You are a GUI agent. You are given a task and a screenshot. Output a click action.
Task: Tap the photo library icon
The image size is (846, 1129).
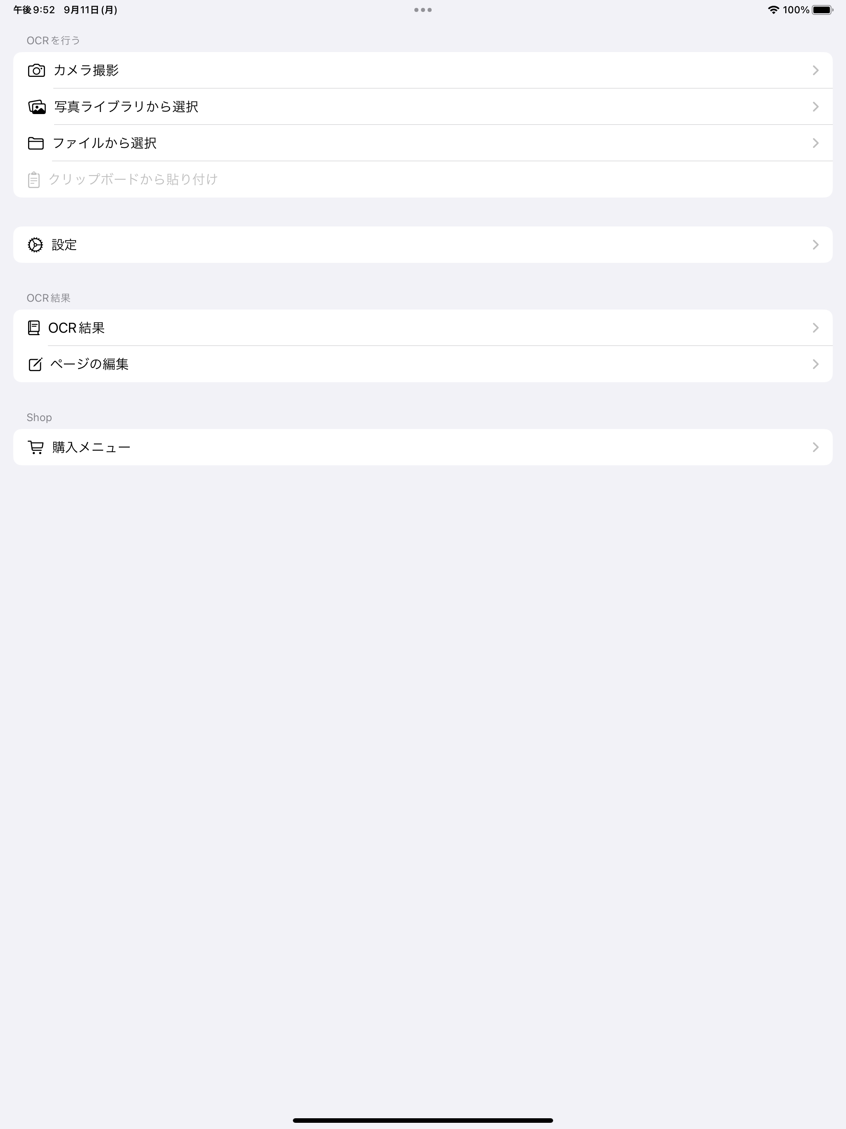[x=37, y=107]
